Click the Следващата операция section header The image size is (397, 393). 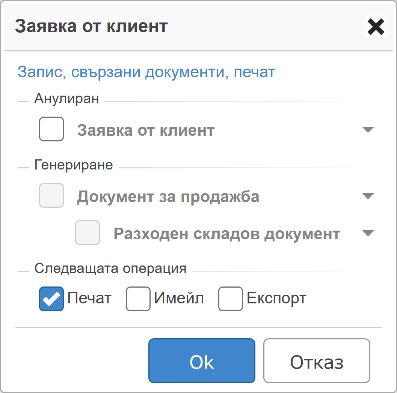pos(110,268)
